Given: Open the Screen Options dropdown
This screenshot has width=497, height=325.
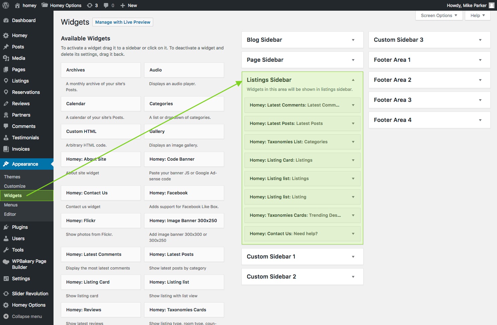Looking at the screenshot, I should point(439,15).
